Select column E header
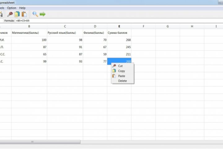Viewport: 223px width, 149px height. (119, 26)
